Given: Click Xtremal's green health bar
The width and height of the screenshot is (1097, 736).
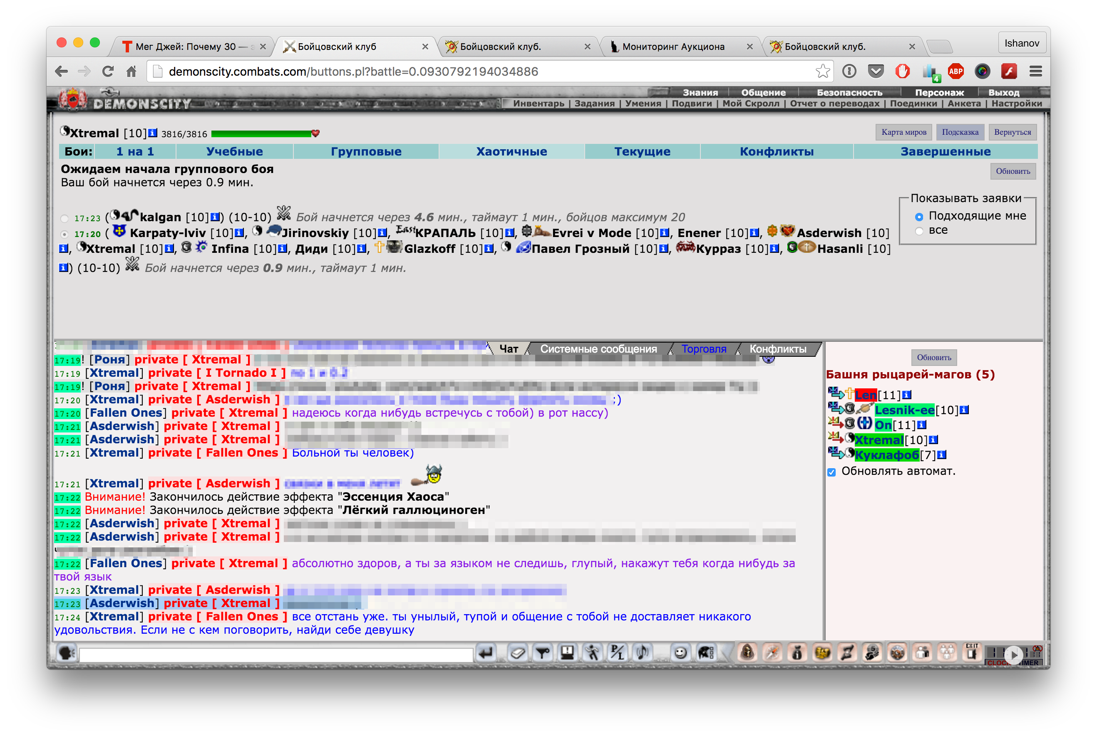Looking at the screenshot, I should coord(262,134).
